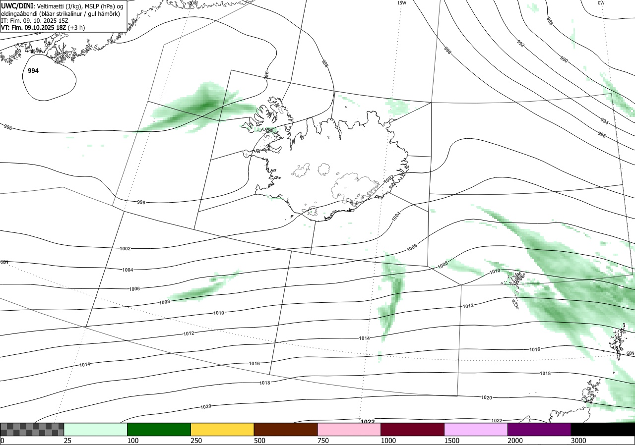The image size is (635, 445).
Task: Choose the purple 2000–3000 legend swatch
Action: [539, 429]
